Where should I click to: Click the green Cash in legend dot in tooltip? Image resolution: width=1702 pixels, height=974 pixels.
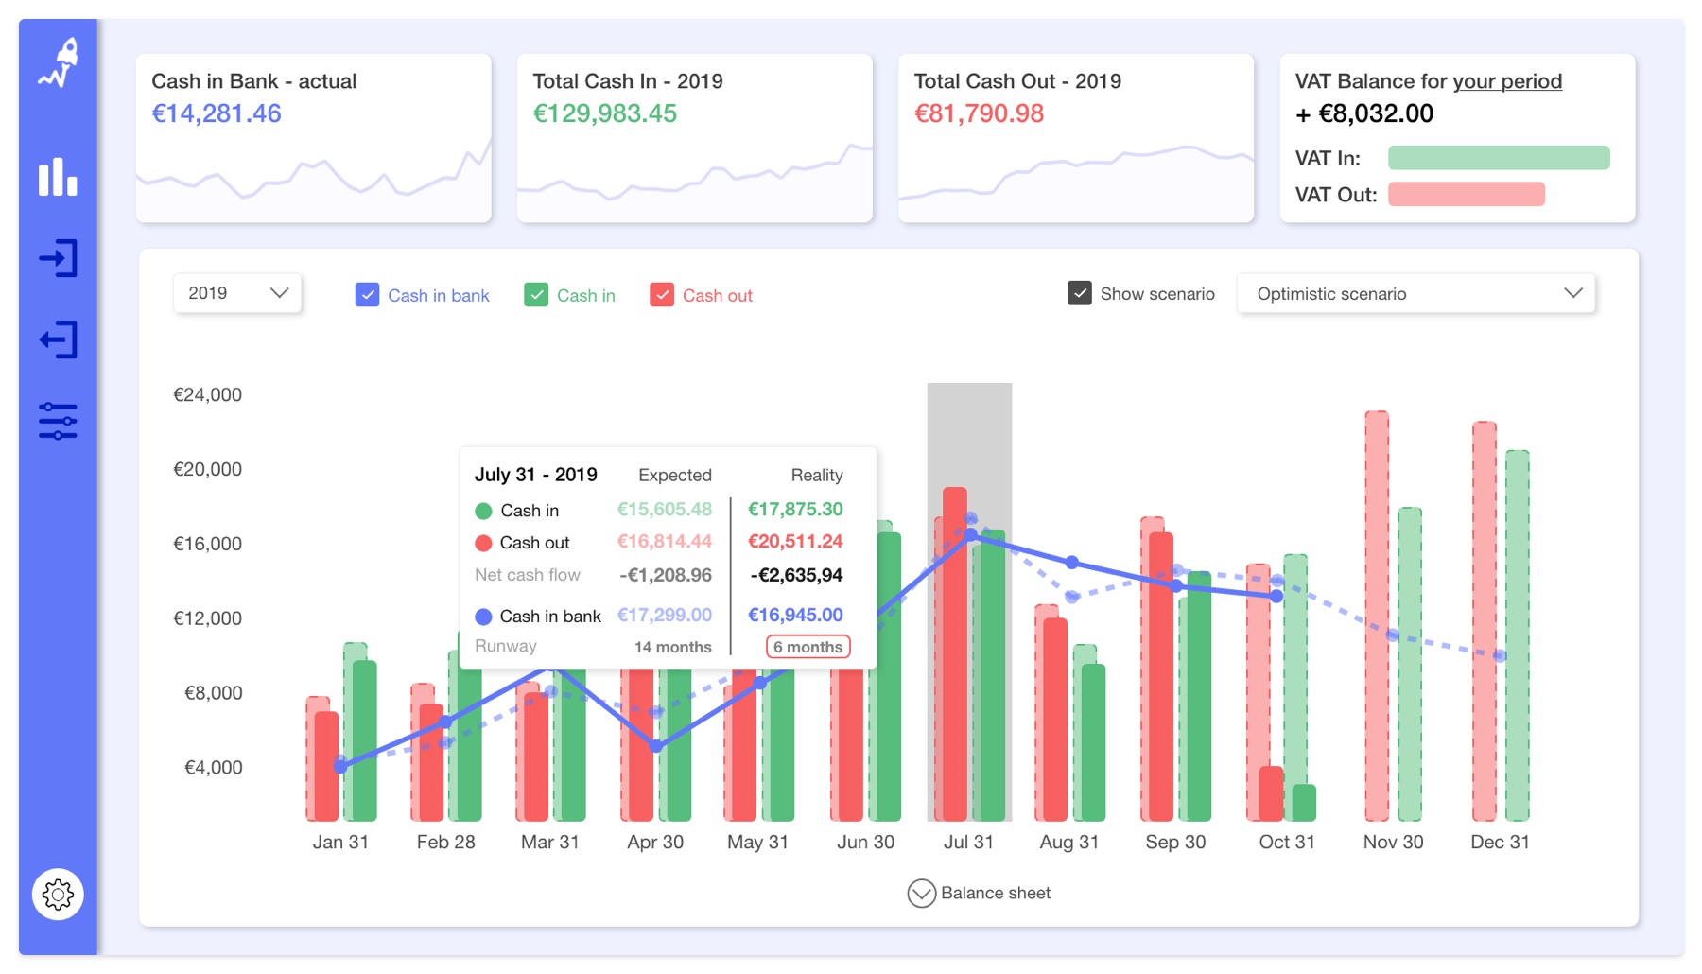coord(484,510)
